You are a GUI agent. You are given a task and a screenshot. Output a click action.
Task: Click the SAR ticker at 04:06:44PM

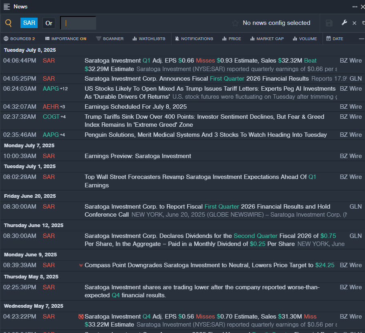(48, 61)
